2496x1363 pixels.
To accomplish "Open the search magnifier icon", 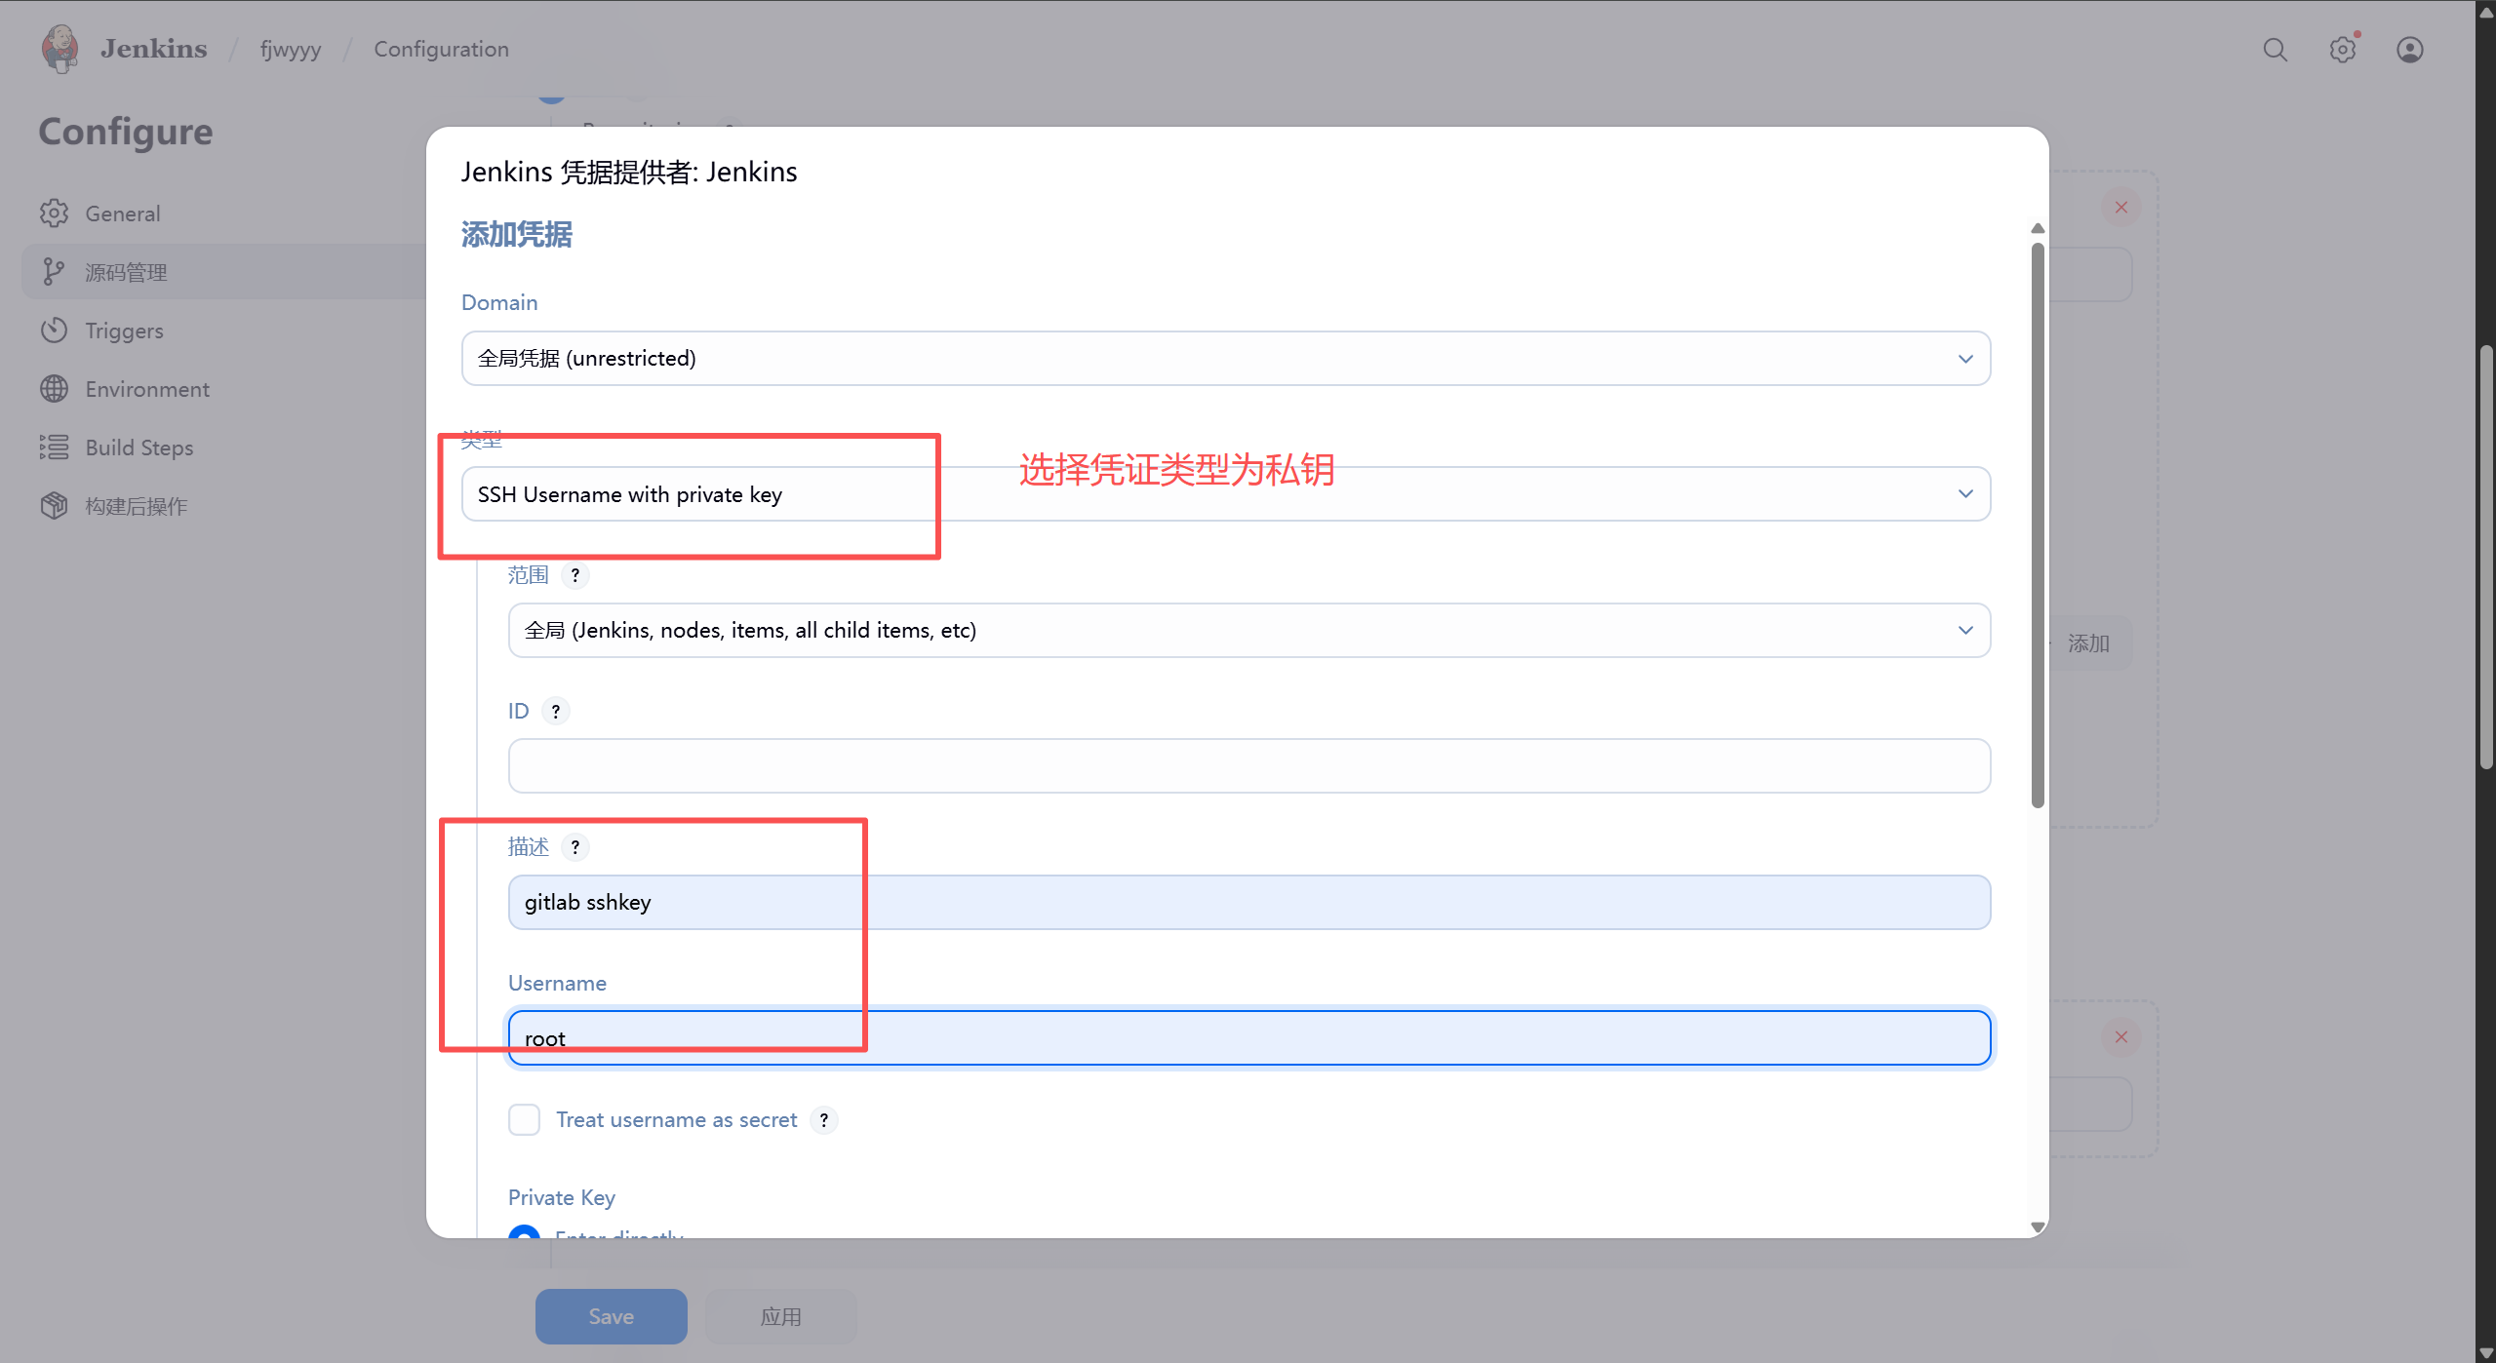I will point(2275,50).
